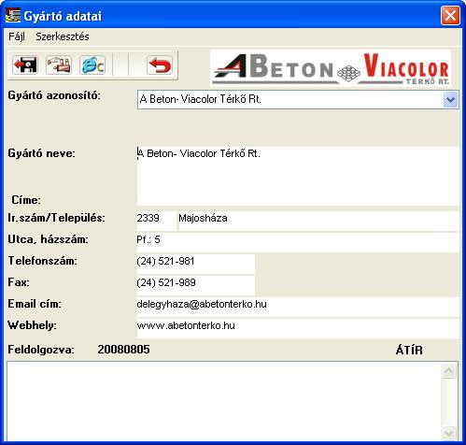This screenshot has width=466, height=445.
Task: Click the Gyártó neve text area
Action: click(298, 176)
